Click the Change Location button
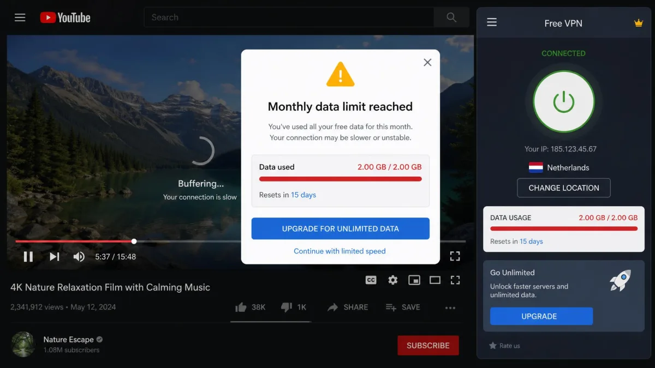 [564, 188]
